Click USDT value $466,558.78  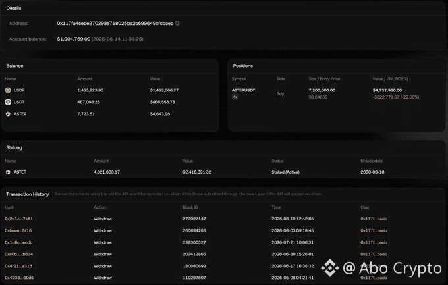[163, 102]
